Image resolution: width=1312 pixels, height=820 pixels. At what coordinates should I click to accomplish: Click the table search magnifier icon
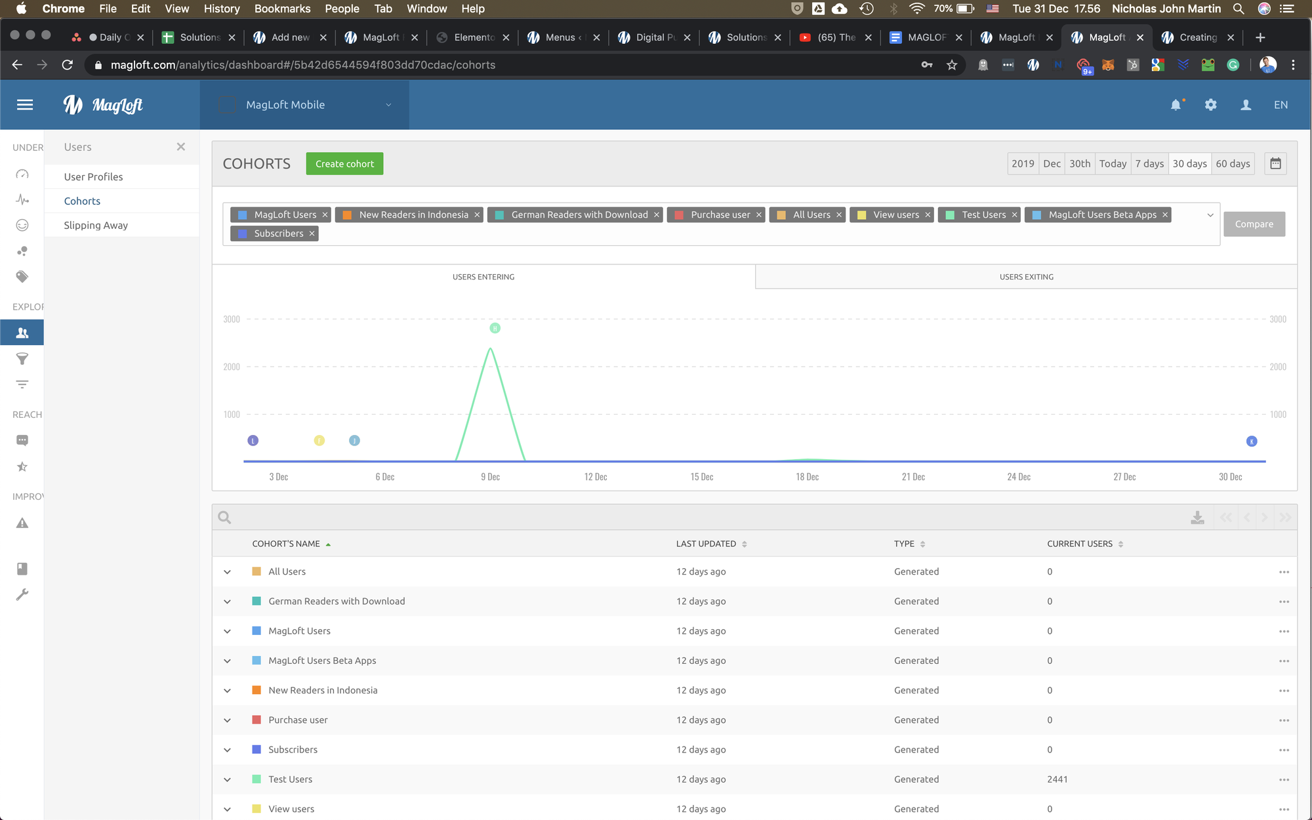(x=224, y=518)
